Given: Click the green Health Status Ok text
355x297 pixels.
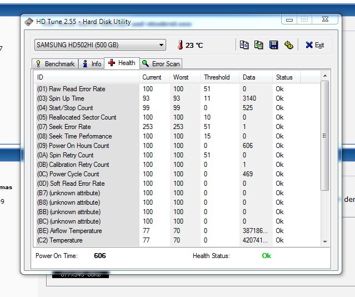Looking at the screenshot, I should [x=267, y=256].
